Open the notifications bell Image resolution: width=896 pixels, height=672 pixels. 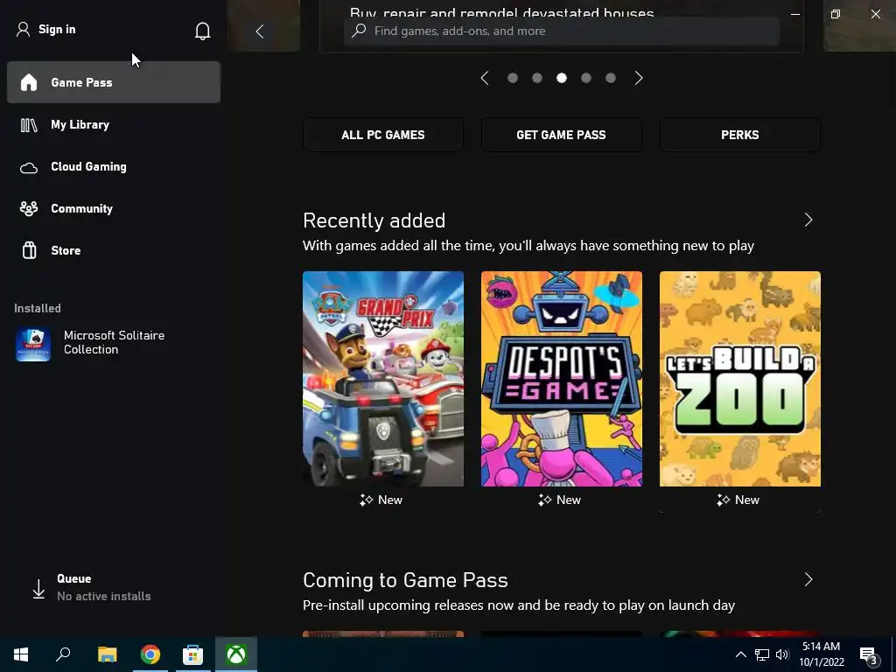(x=202, y=31)
